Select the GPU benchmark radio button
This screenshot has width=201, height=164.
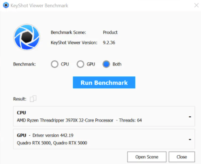point(80,64)
